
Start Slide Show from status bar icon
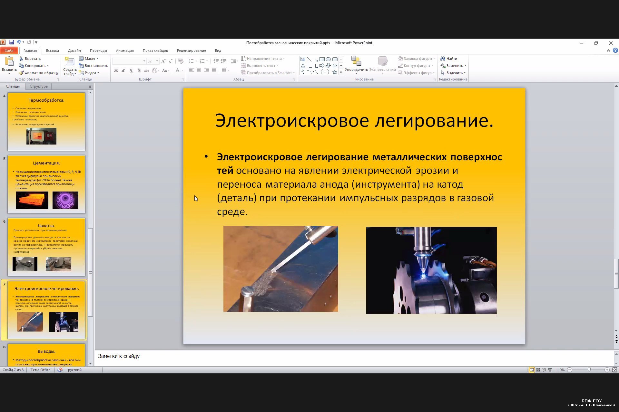pyautogui.click(x=550, y=370)
